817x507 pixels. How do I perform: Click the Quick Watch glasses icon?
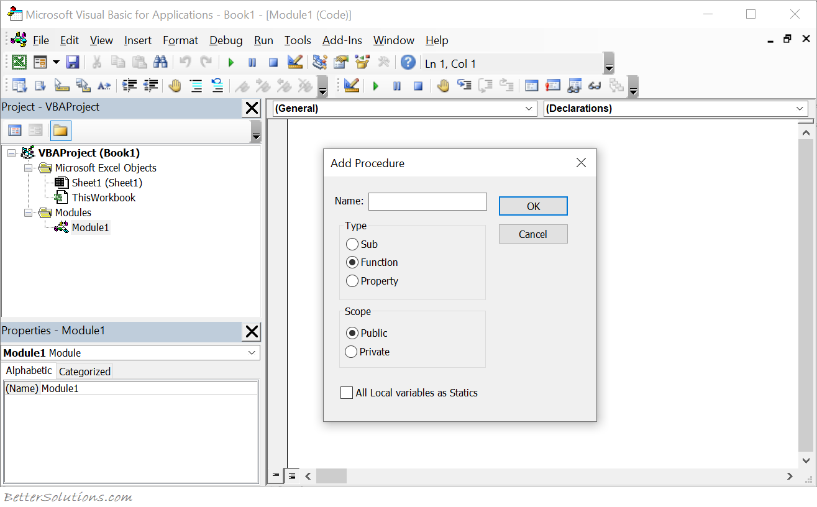[595, 86]
